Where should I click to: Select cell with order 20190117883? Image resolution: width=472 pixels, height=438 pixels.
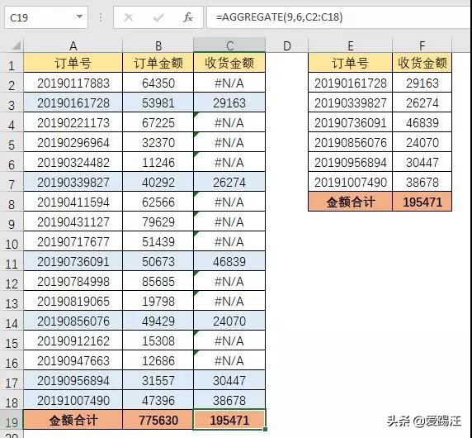(x=73, y=83)
